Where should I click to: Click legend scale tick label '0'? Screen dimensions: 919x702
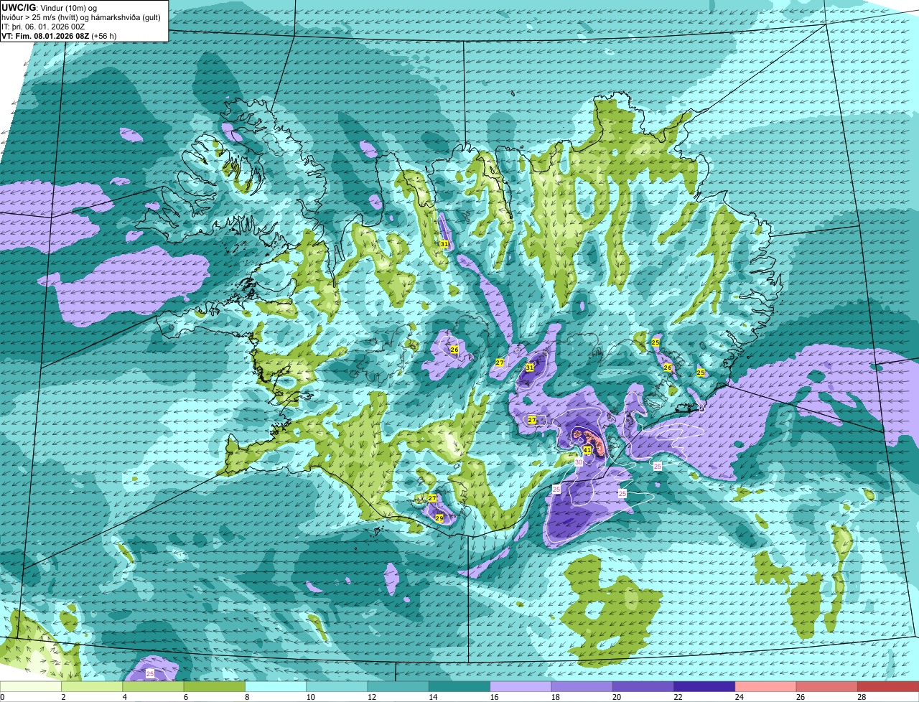2,697
